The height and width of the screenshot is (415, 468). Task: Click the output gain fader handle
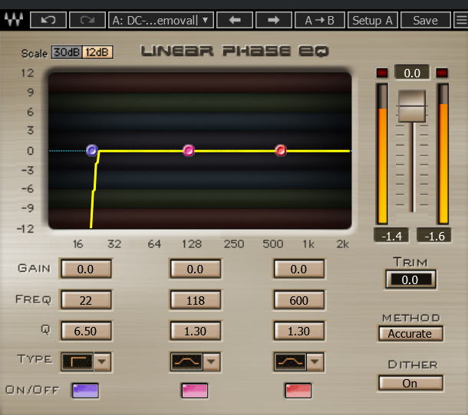tap(412, 106)
